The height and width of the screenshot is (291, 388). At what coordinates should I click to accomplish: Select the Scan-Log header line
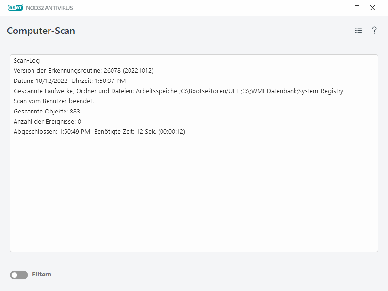tap(26, 61)
